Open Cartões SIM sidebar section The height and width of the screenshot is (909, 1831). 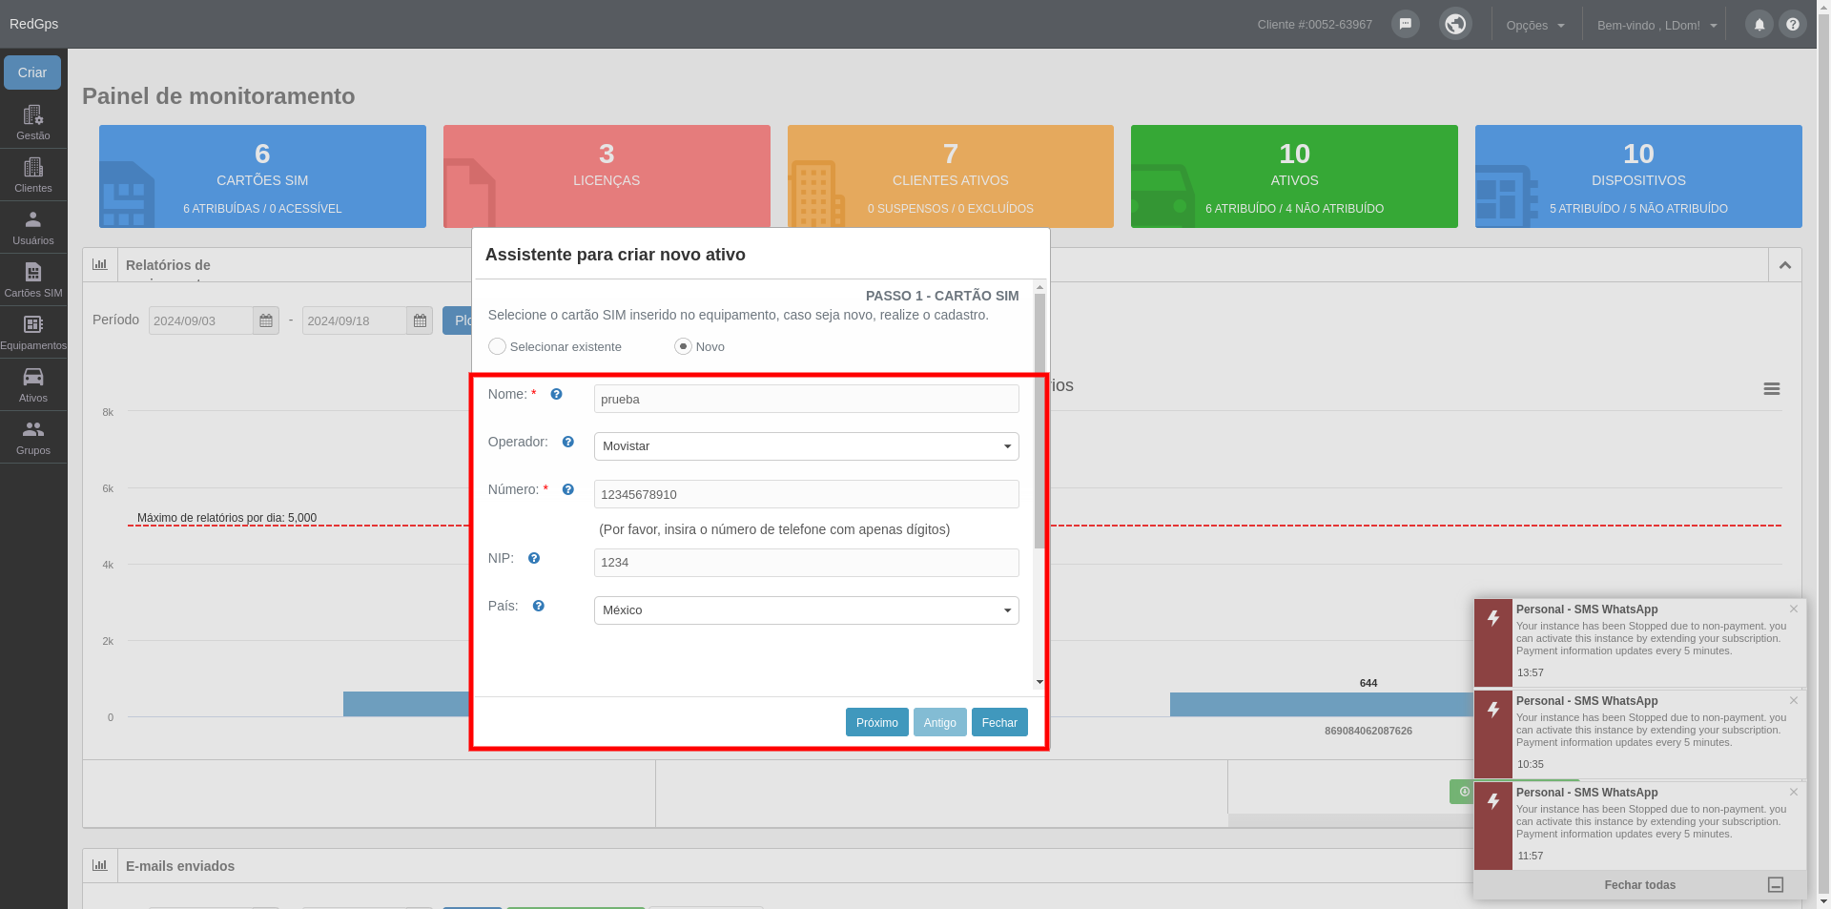pyautogui.click(x=33, y=279)
